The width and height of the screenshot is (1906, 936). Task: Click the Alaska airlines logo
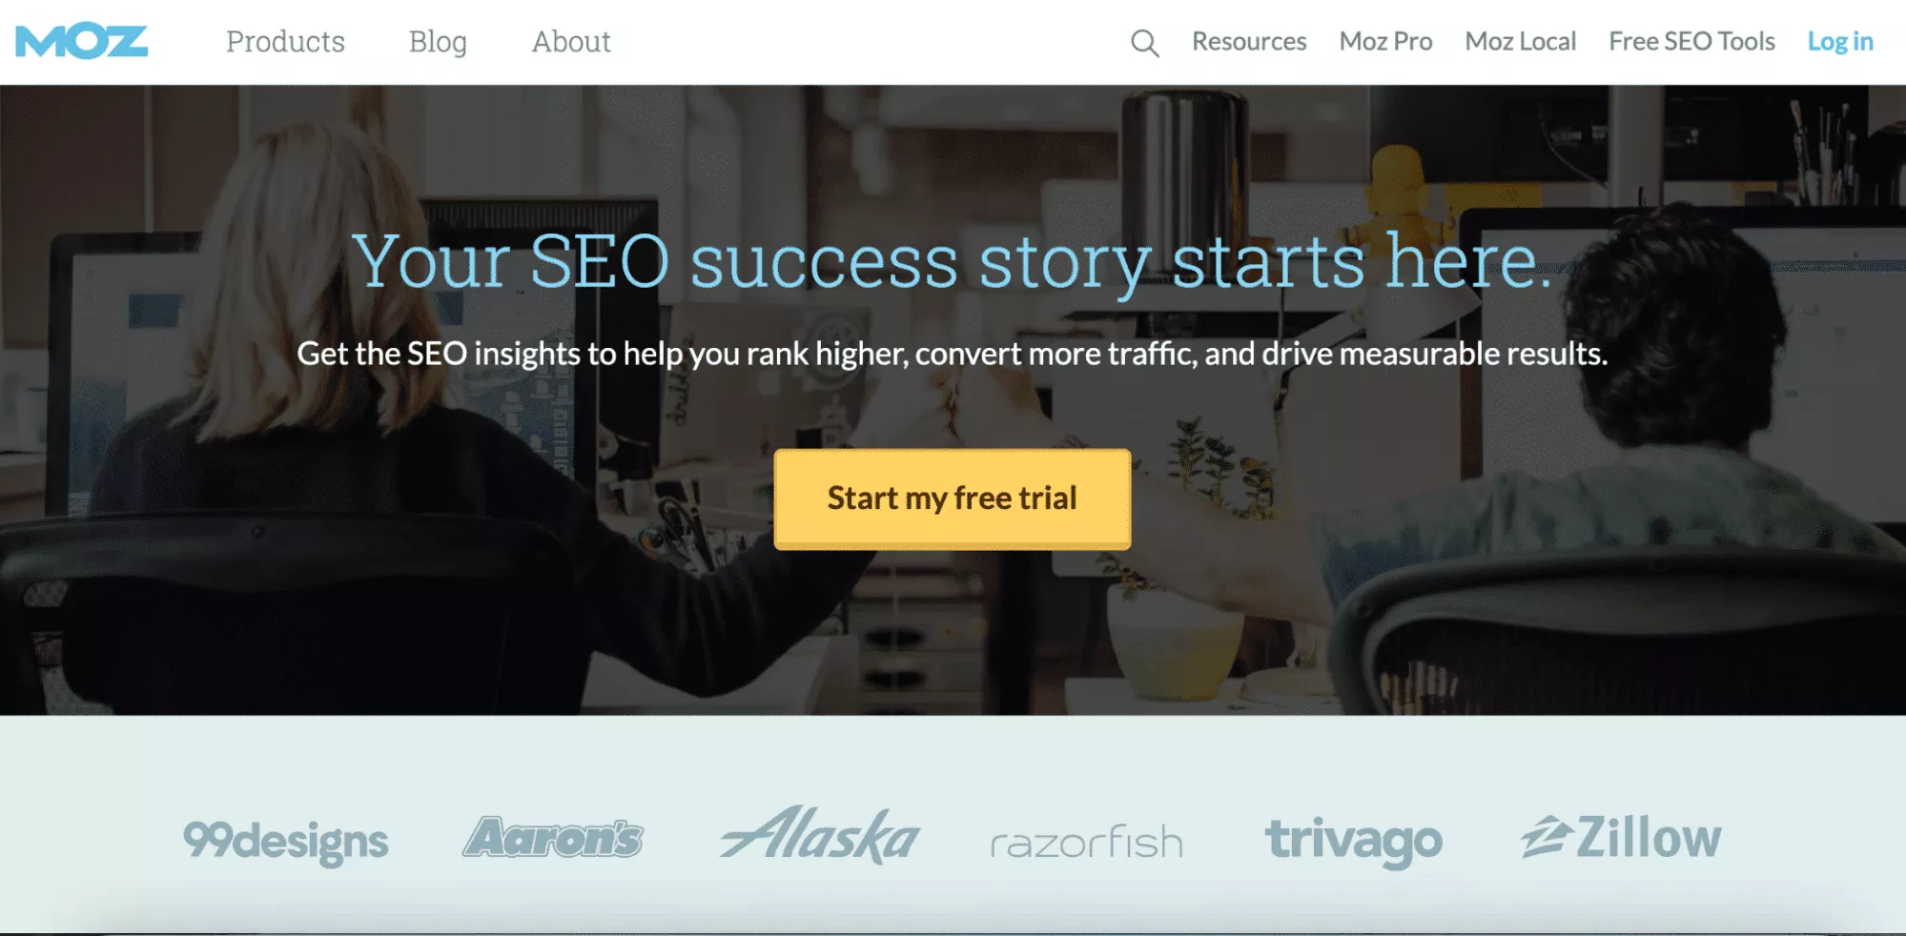point(820,836)
